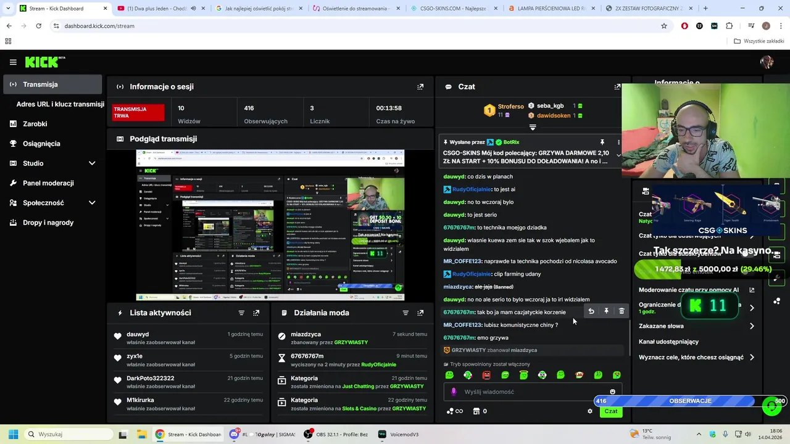Click the Wyślij wiadomość chat input
The height and width of the screenshot is (444, 790).
tap(533, 392)
